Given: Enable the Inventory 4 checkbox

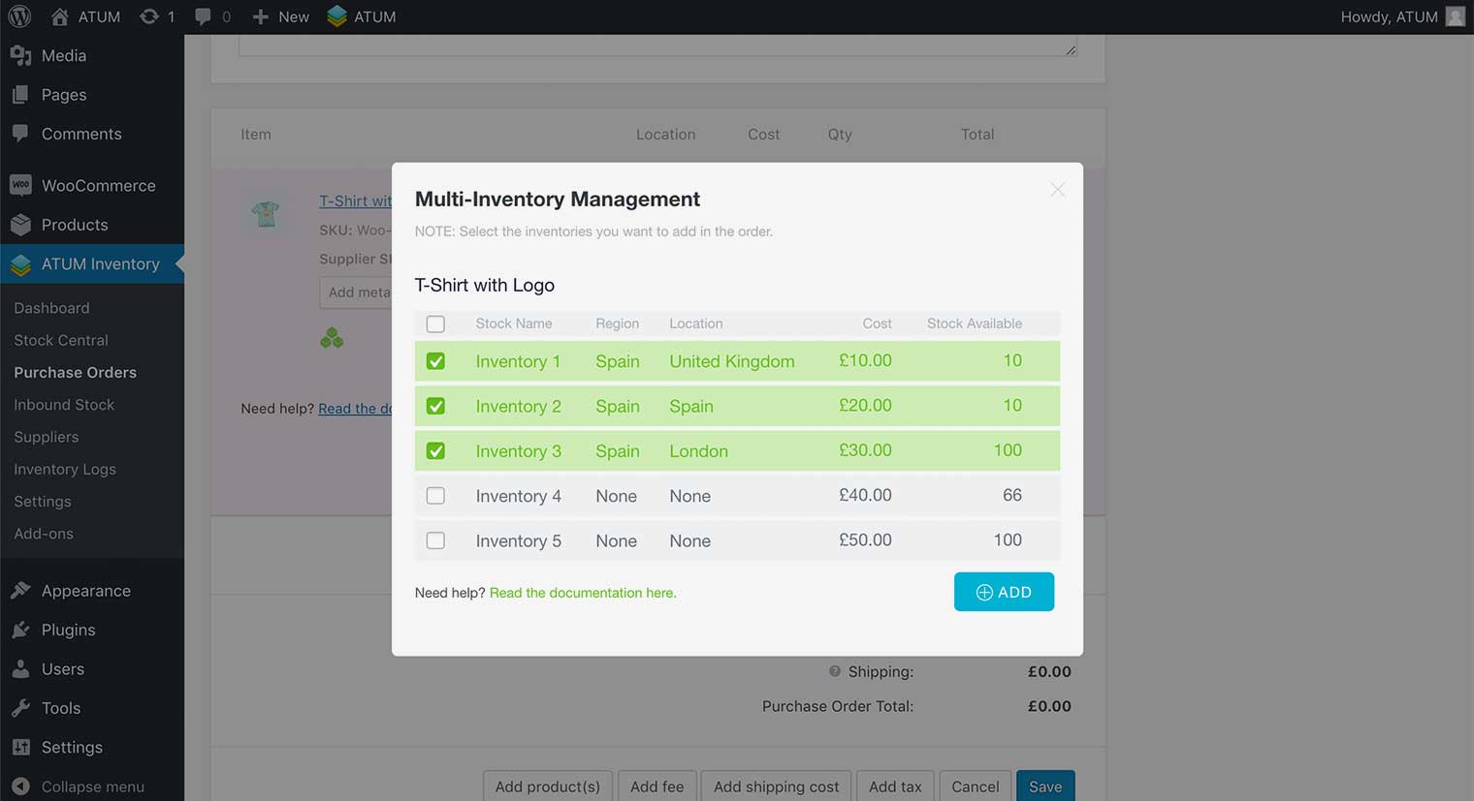Looking at the screenshot, I should pyautogui.click(x=435, y=496).
